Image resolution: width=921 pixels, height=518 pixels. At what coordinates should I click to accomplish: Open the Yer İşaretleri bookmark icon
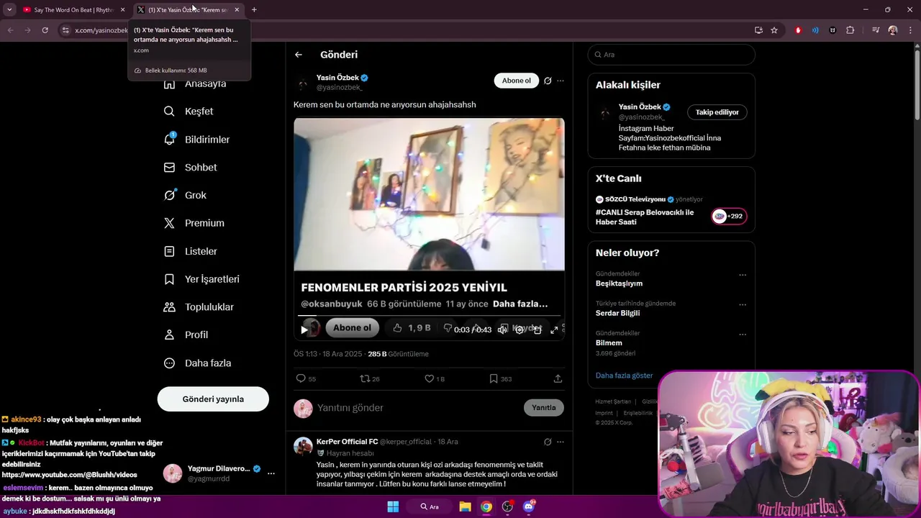point(169,279)
